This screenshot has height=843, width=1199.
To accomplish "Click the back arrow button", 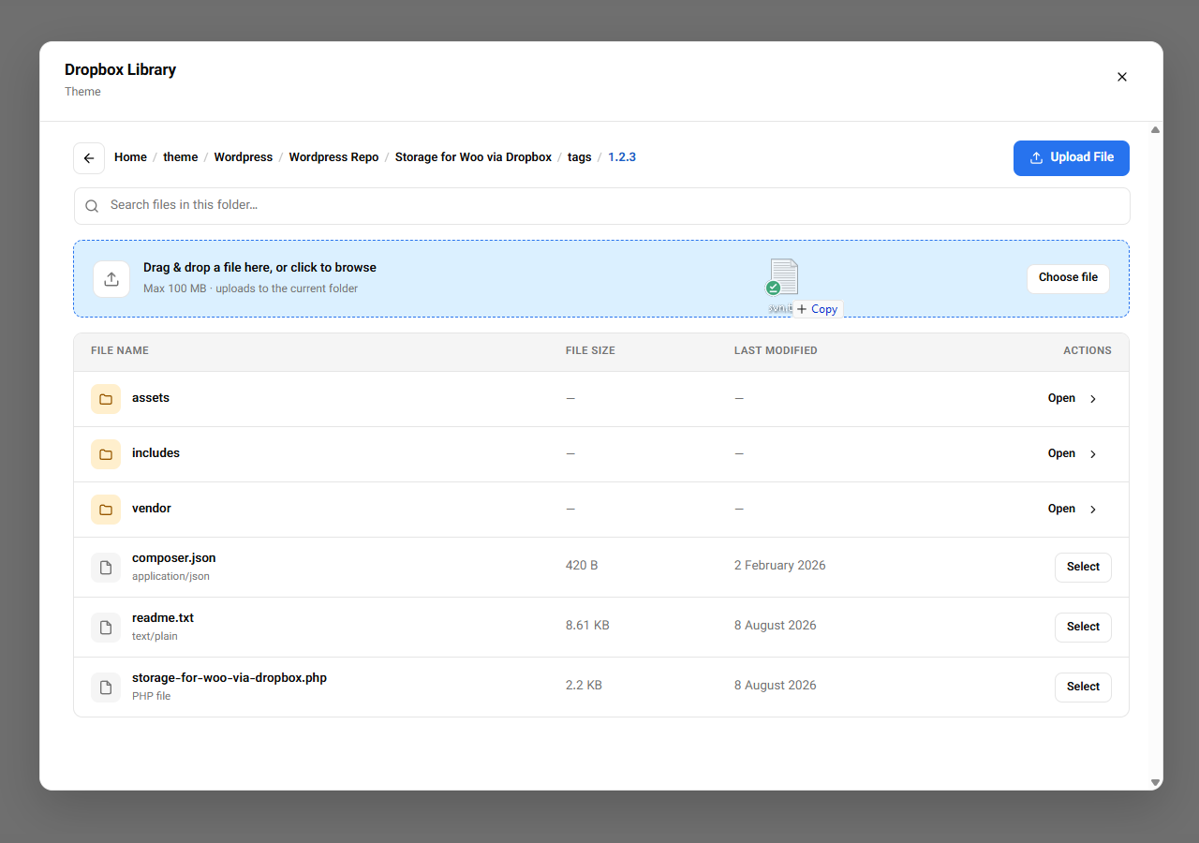I will point(89,158).
